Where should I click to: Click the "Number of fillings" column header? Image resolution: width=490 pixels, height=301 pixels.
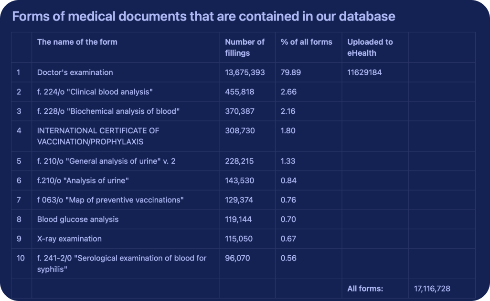tap(245, 47)
